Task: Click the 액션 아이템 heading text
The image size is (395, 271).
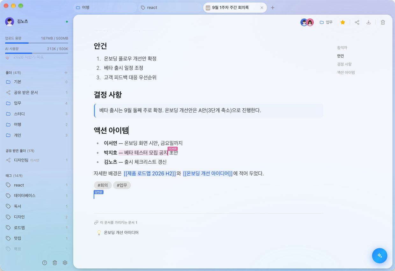Action: click(111, 130)
